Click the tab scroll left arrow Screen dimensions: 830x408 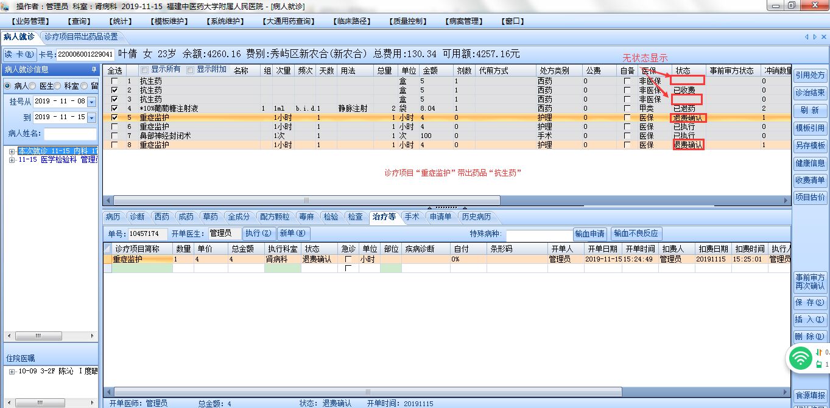[x=807, y=37]
